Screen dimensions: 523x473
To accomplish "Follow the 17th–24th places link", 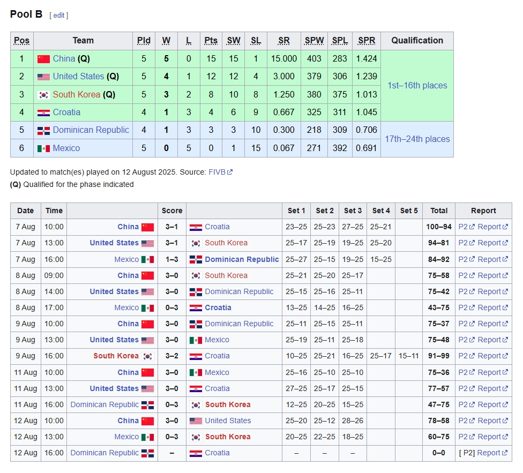I will pos(417,139).
